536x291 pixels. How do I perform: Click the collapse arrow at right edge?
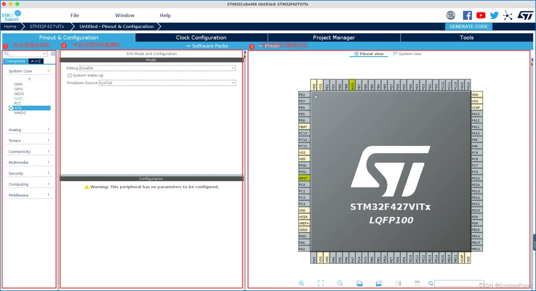(x=532, y=59)
